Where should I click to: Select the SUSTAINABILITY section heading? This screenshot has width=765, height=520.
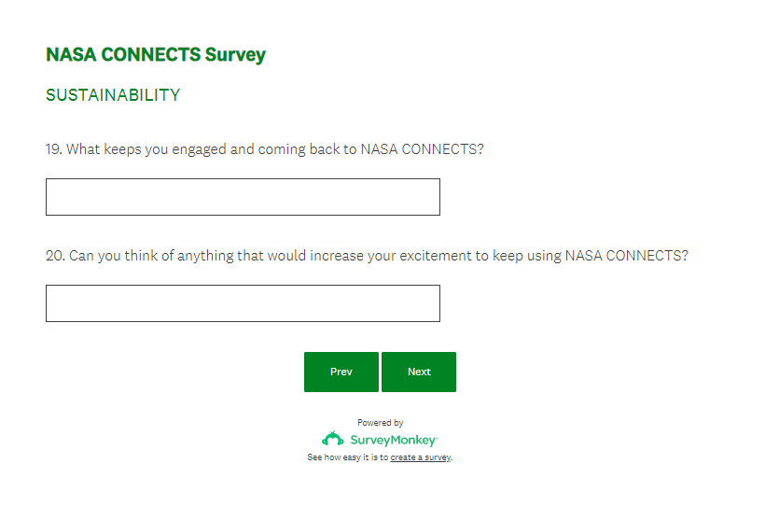pyautogui.click(x=113, y=95)
